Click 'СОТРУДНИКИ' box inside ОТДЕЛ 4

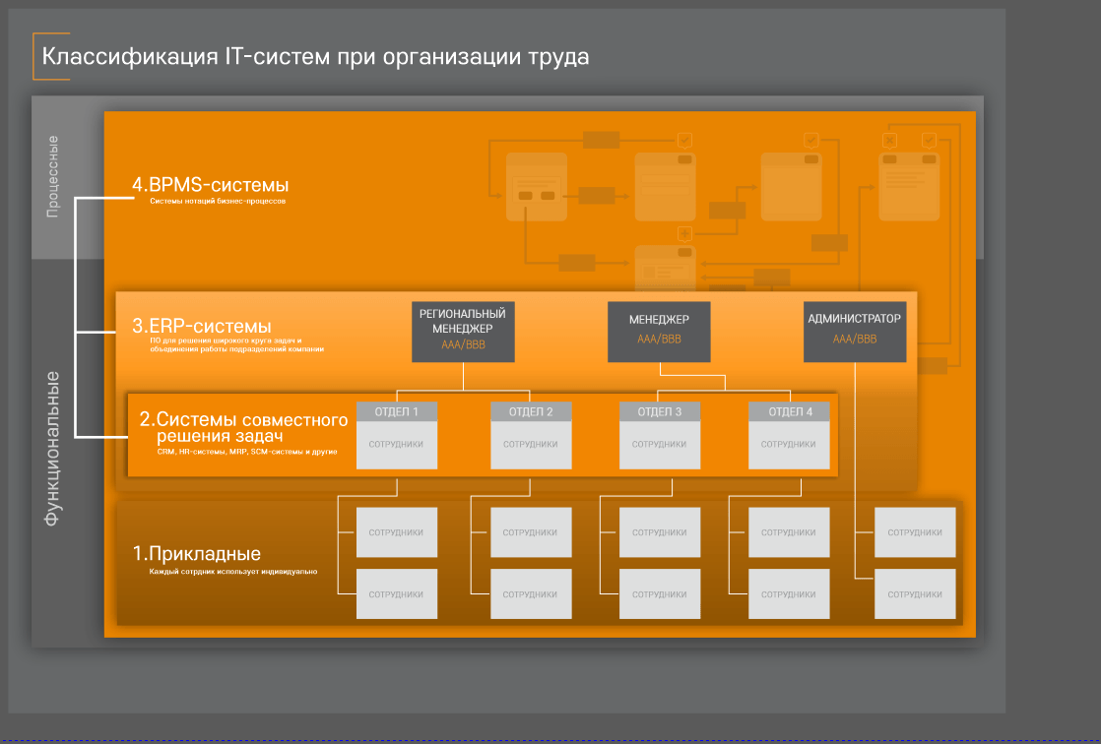pyautogui.click(x=789, y=445)
